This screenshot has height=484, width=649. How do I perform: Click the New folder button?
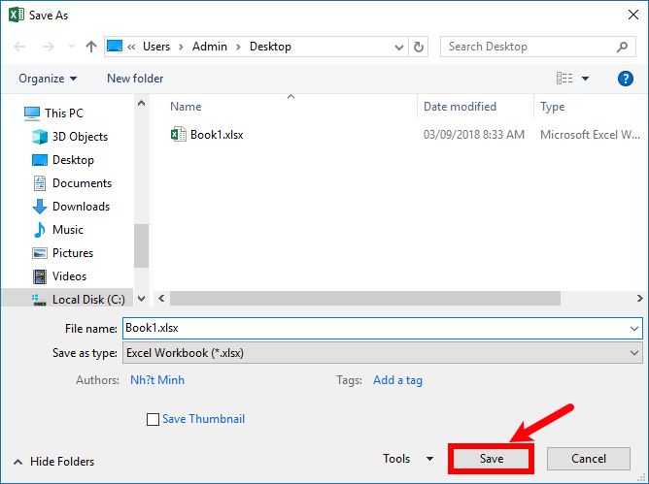[x=135, y=79]
